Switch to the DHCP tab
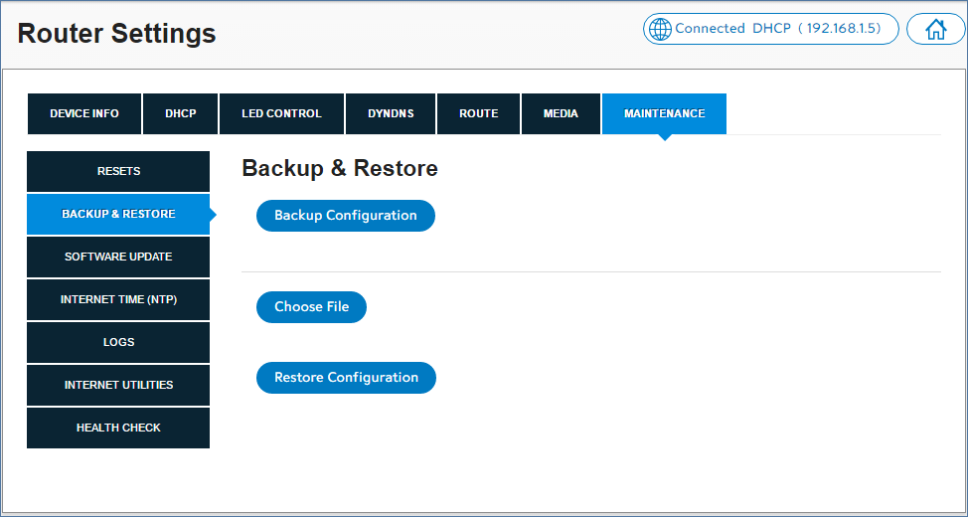 [x=181, y=113]
